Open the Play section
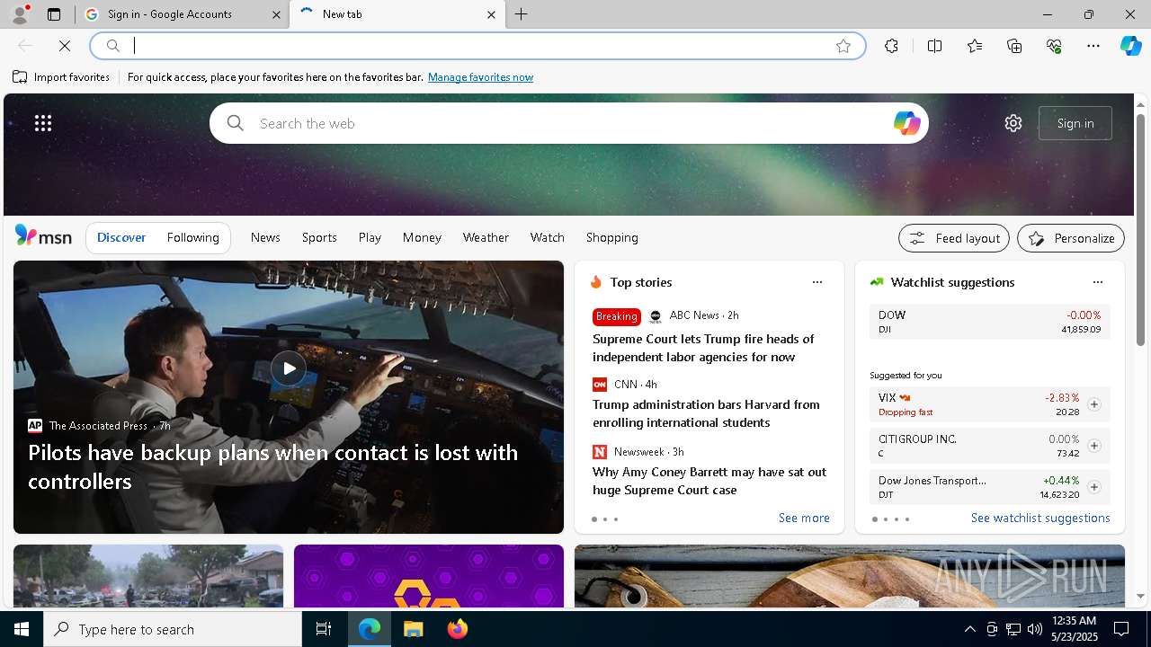The width and height of the screenshot is (1151, 647). [370, 237]
